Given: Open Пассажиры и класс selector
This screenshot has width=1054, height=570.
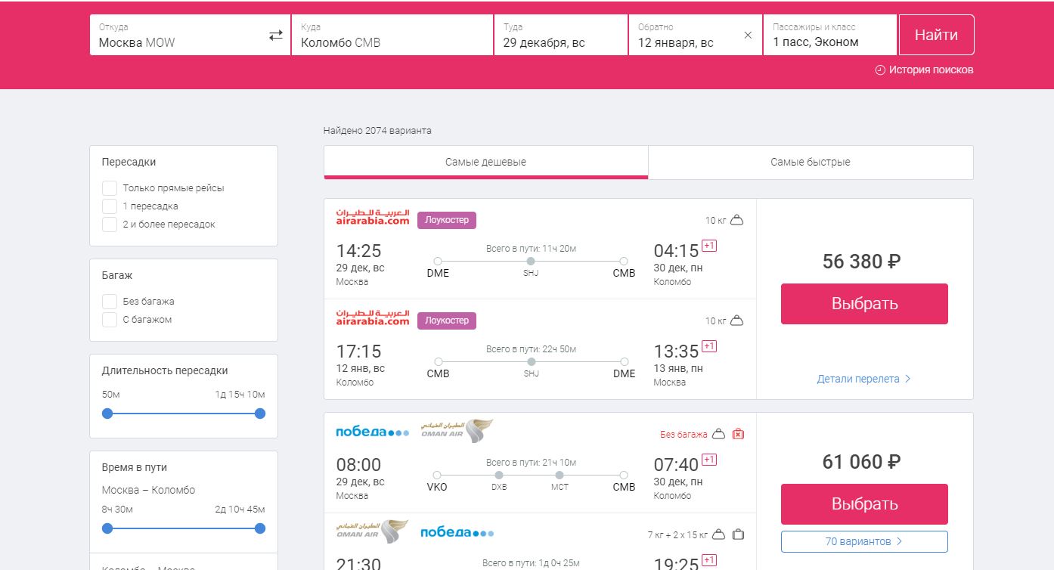Looking at the screenshot, I should pos(830,35).
